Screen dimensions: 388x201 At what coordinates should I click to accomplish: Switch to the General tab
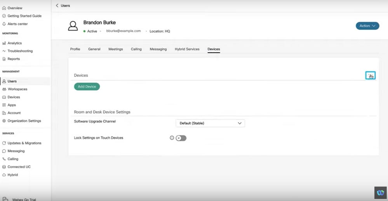[x=94, y=49]
